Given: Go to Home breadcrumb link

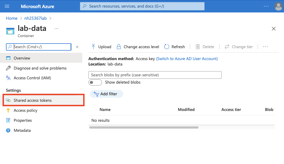Looking at the screenshot, I should [x=12, y=18].
